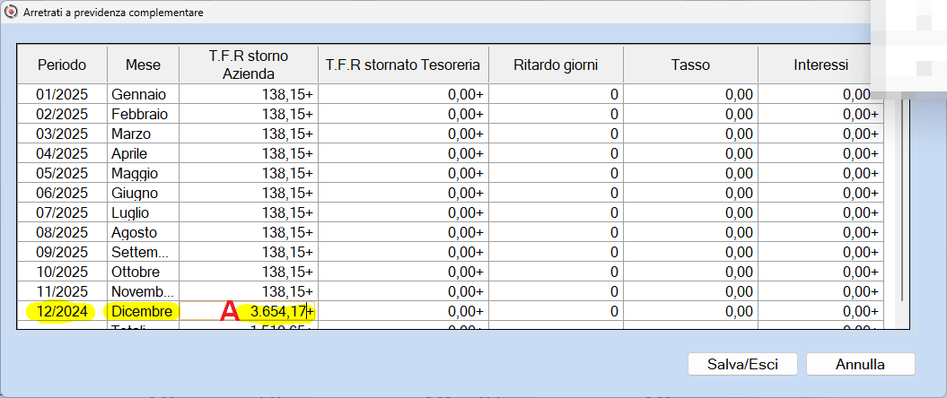Screen dimensions: 947x398
Task: Click the app icon in the title bar
Action: pyautogui.click(x=10, y=12)
